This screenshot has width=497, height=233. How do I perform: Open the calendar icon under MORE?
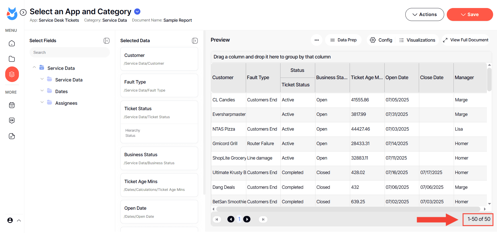point(12,105)
